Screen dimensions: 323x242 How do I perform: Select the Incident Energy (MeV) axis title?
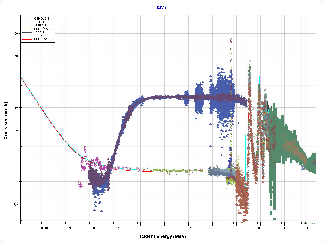click(164, 236)
